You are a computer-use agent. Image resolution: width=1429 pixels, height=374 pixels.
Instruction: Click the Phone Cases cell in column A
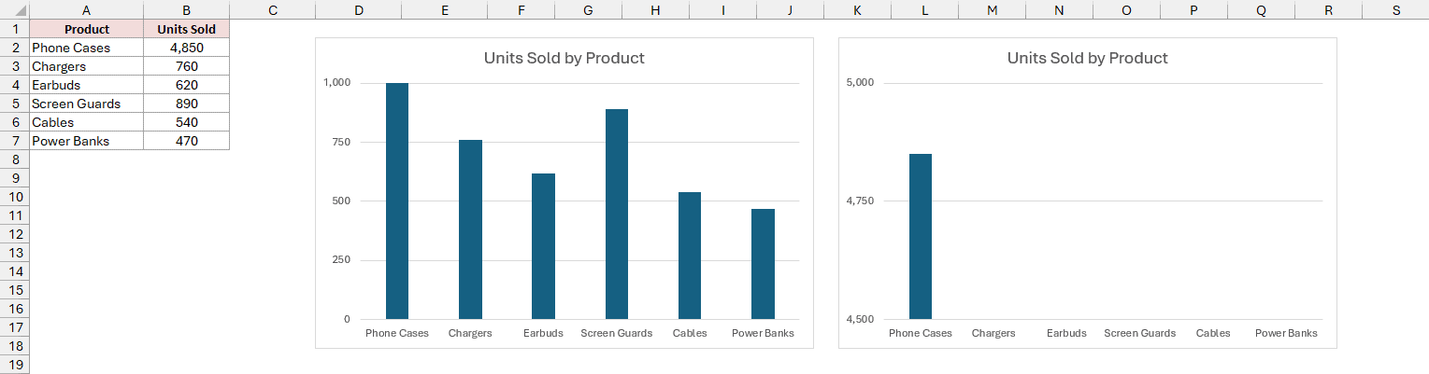pos(87,48)
